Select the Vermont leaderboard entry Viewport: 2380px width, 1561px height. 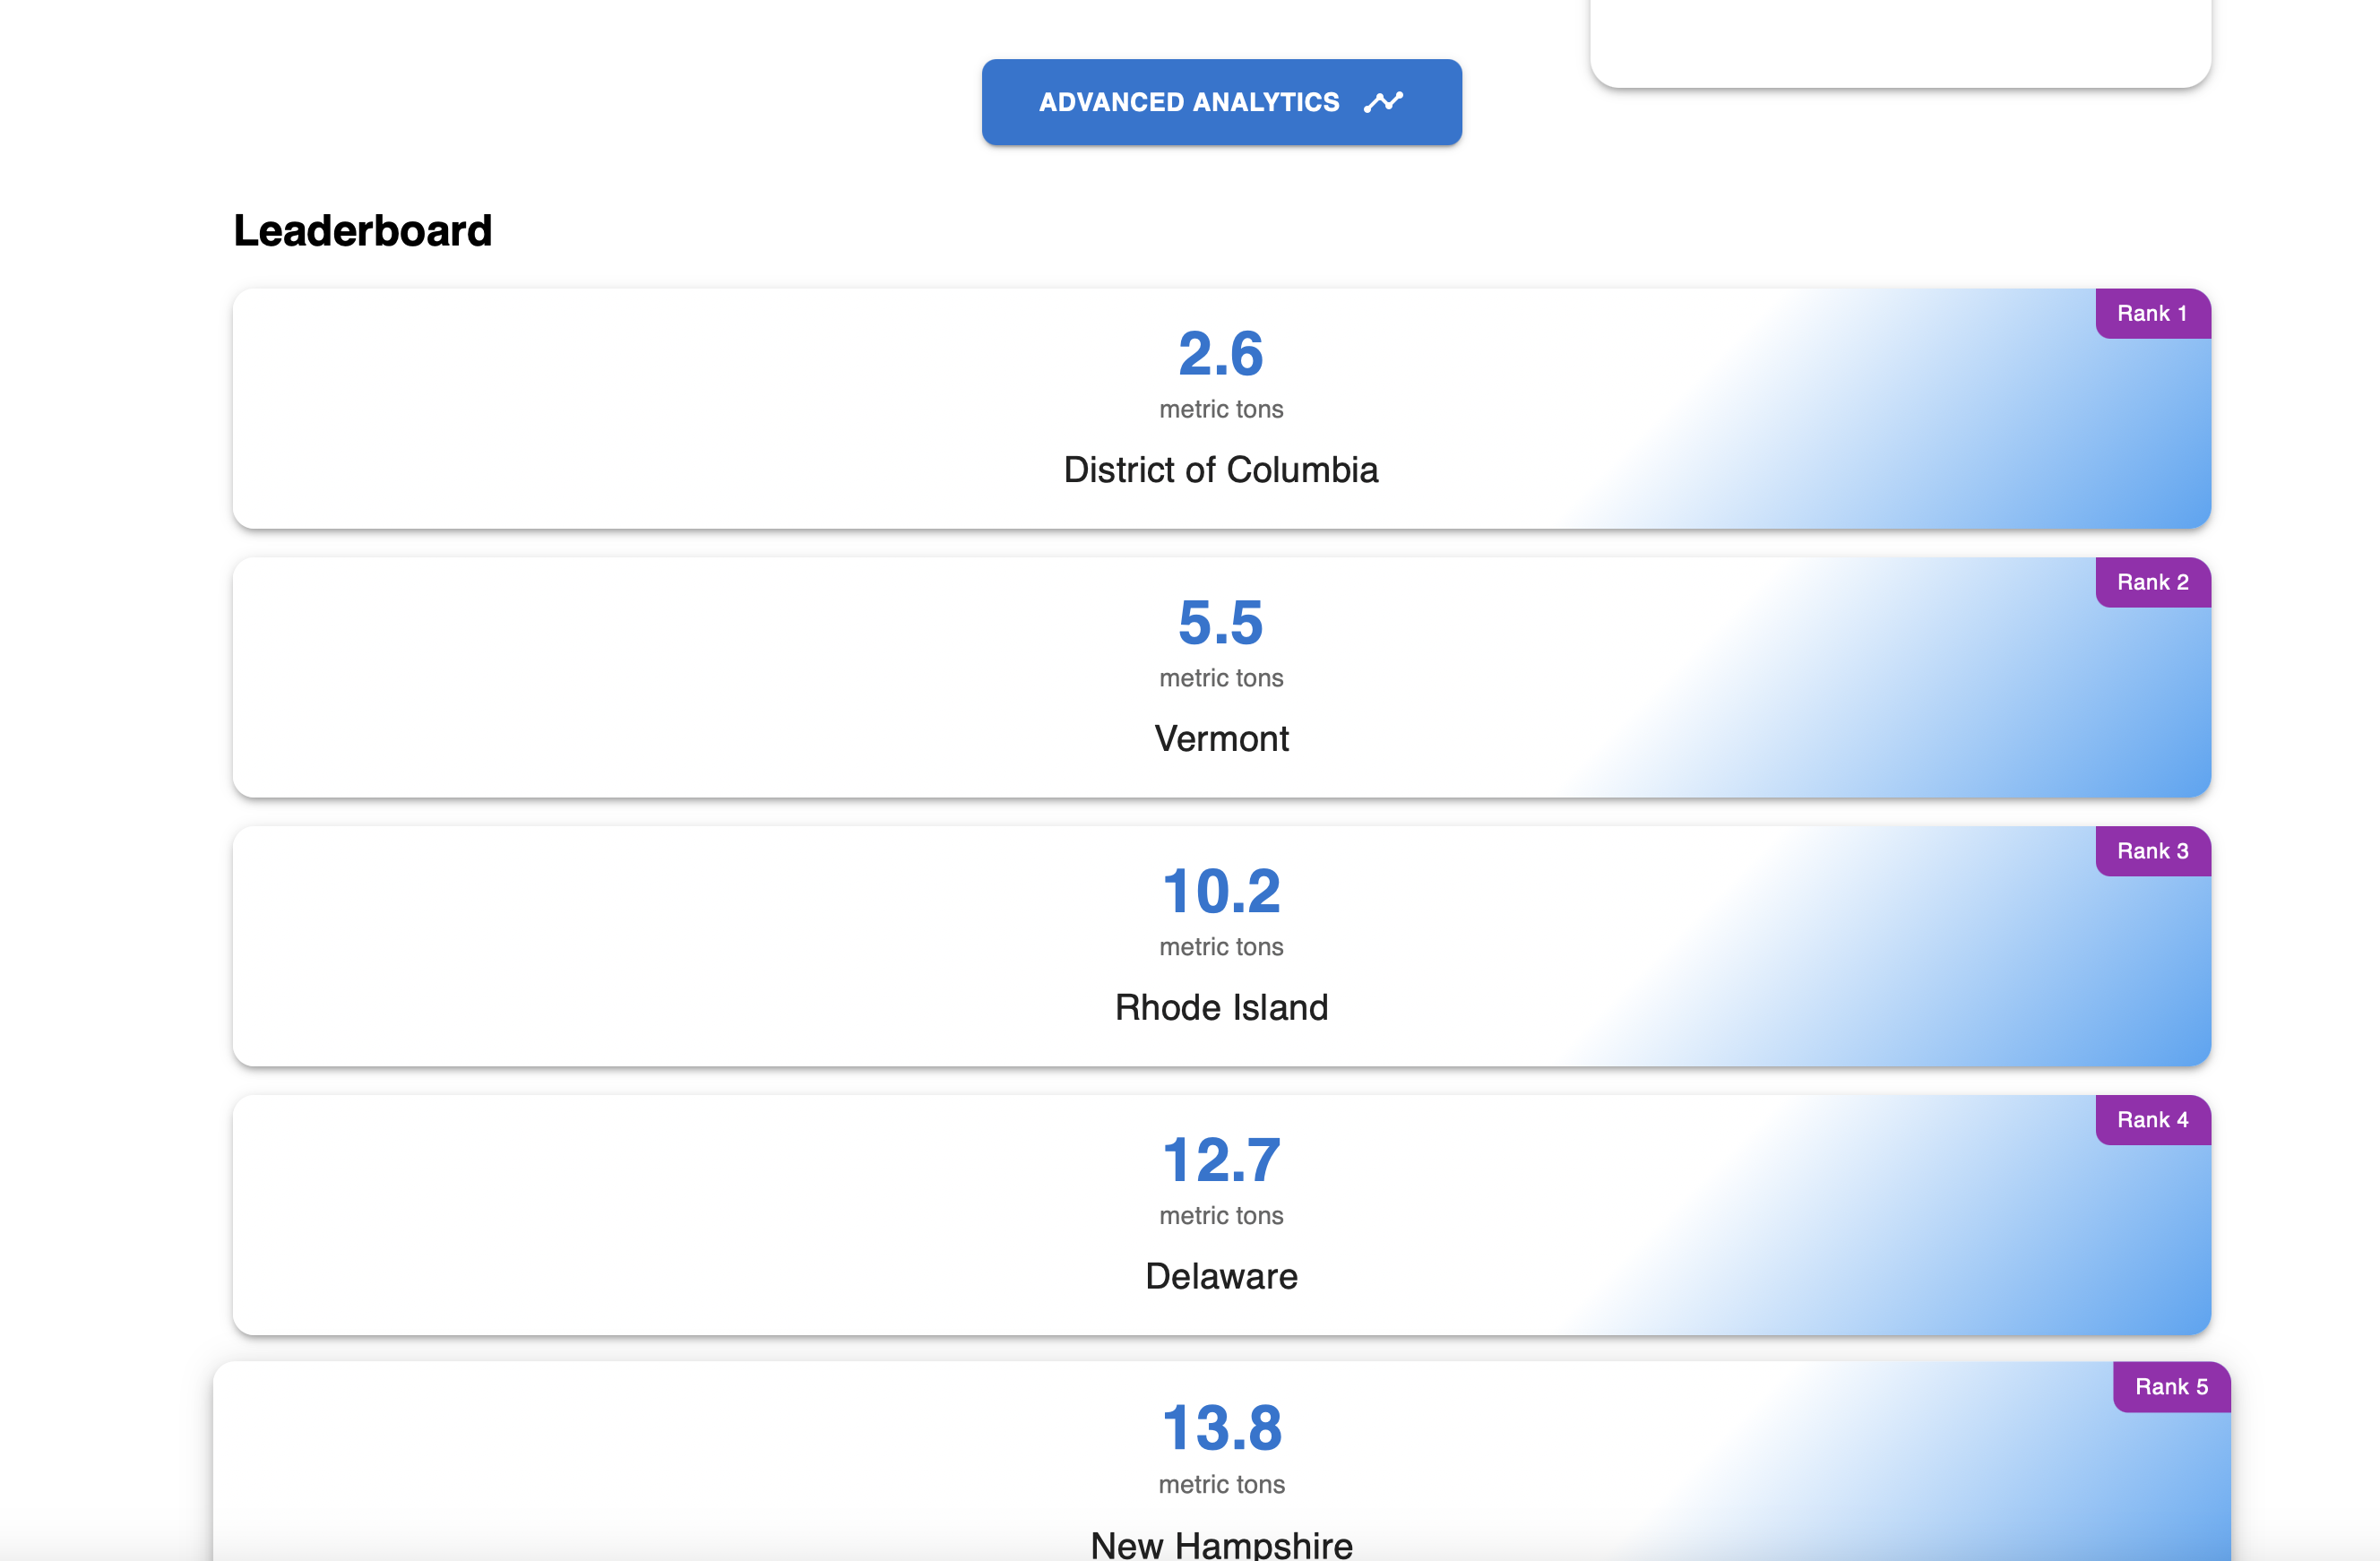[1220, 739]
